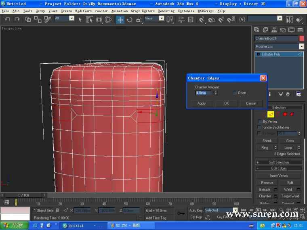Click Use Pivot Point Center icon
This screenshot has width=307, height=230.
tap(170, 19)
